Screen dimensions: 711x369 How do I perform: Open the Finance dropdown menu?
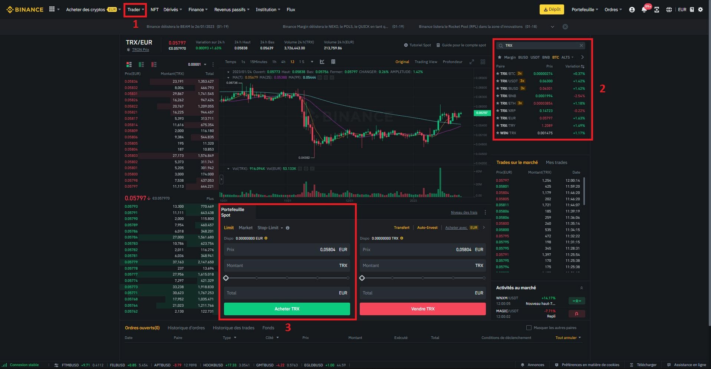click(198, 10)
